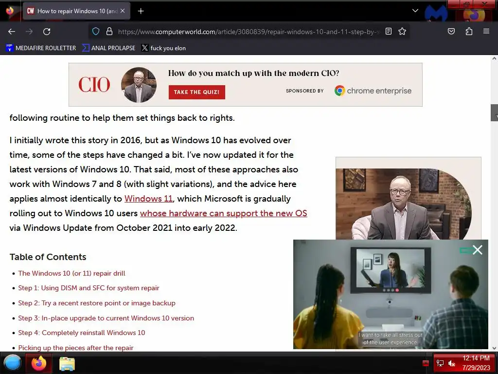Jump to Picking up the pieces after the repair

(x=75, y=348)
